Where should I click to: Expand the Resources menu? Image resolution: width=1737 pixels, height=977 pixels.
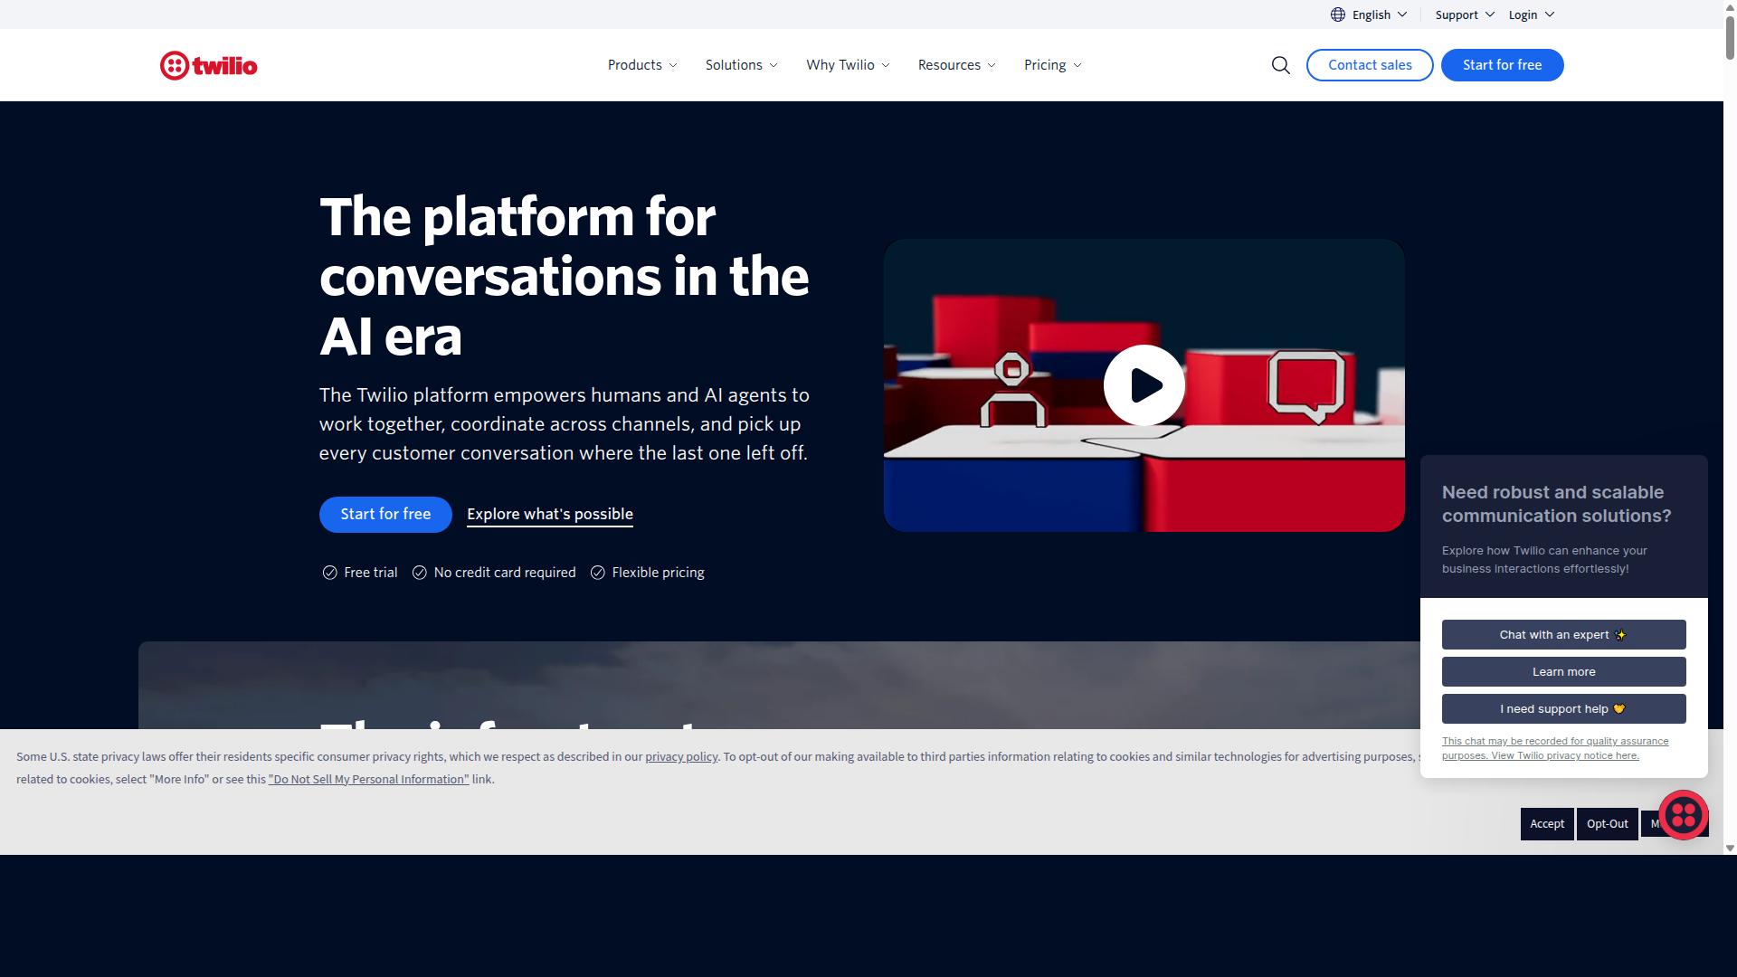(x=956, y=65)
